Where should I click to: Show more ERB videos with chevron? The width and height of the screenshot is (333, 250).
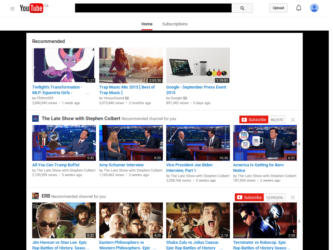[299, 221]
